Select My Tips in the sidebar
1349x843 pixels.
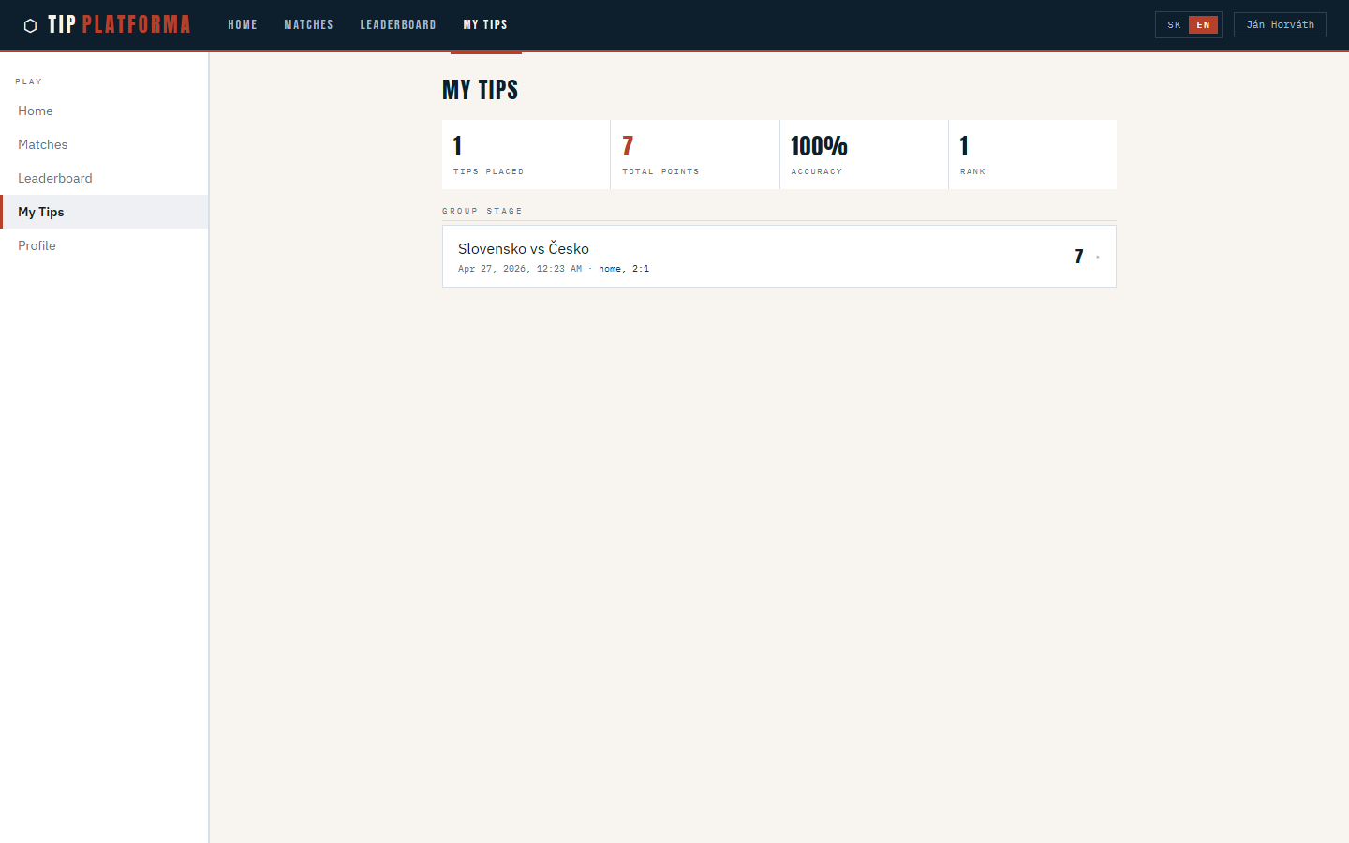pos(41,212)
